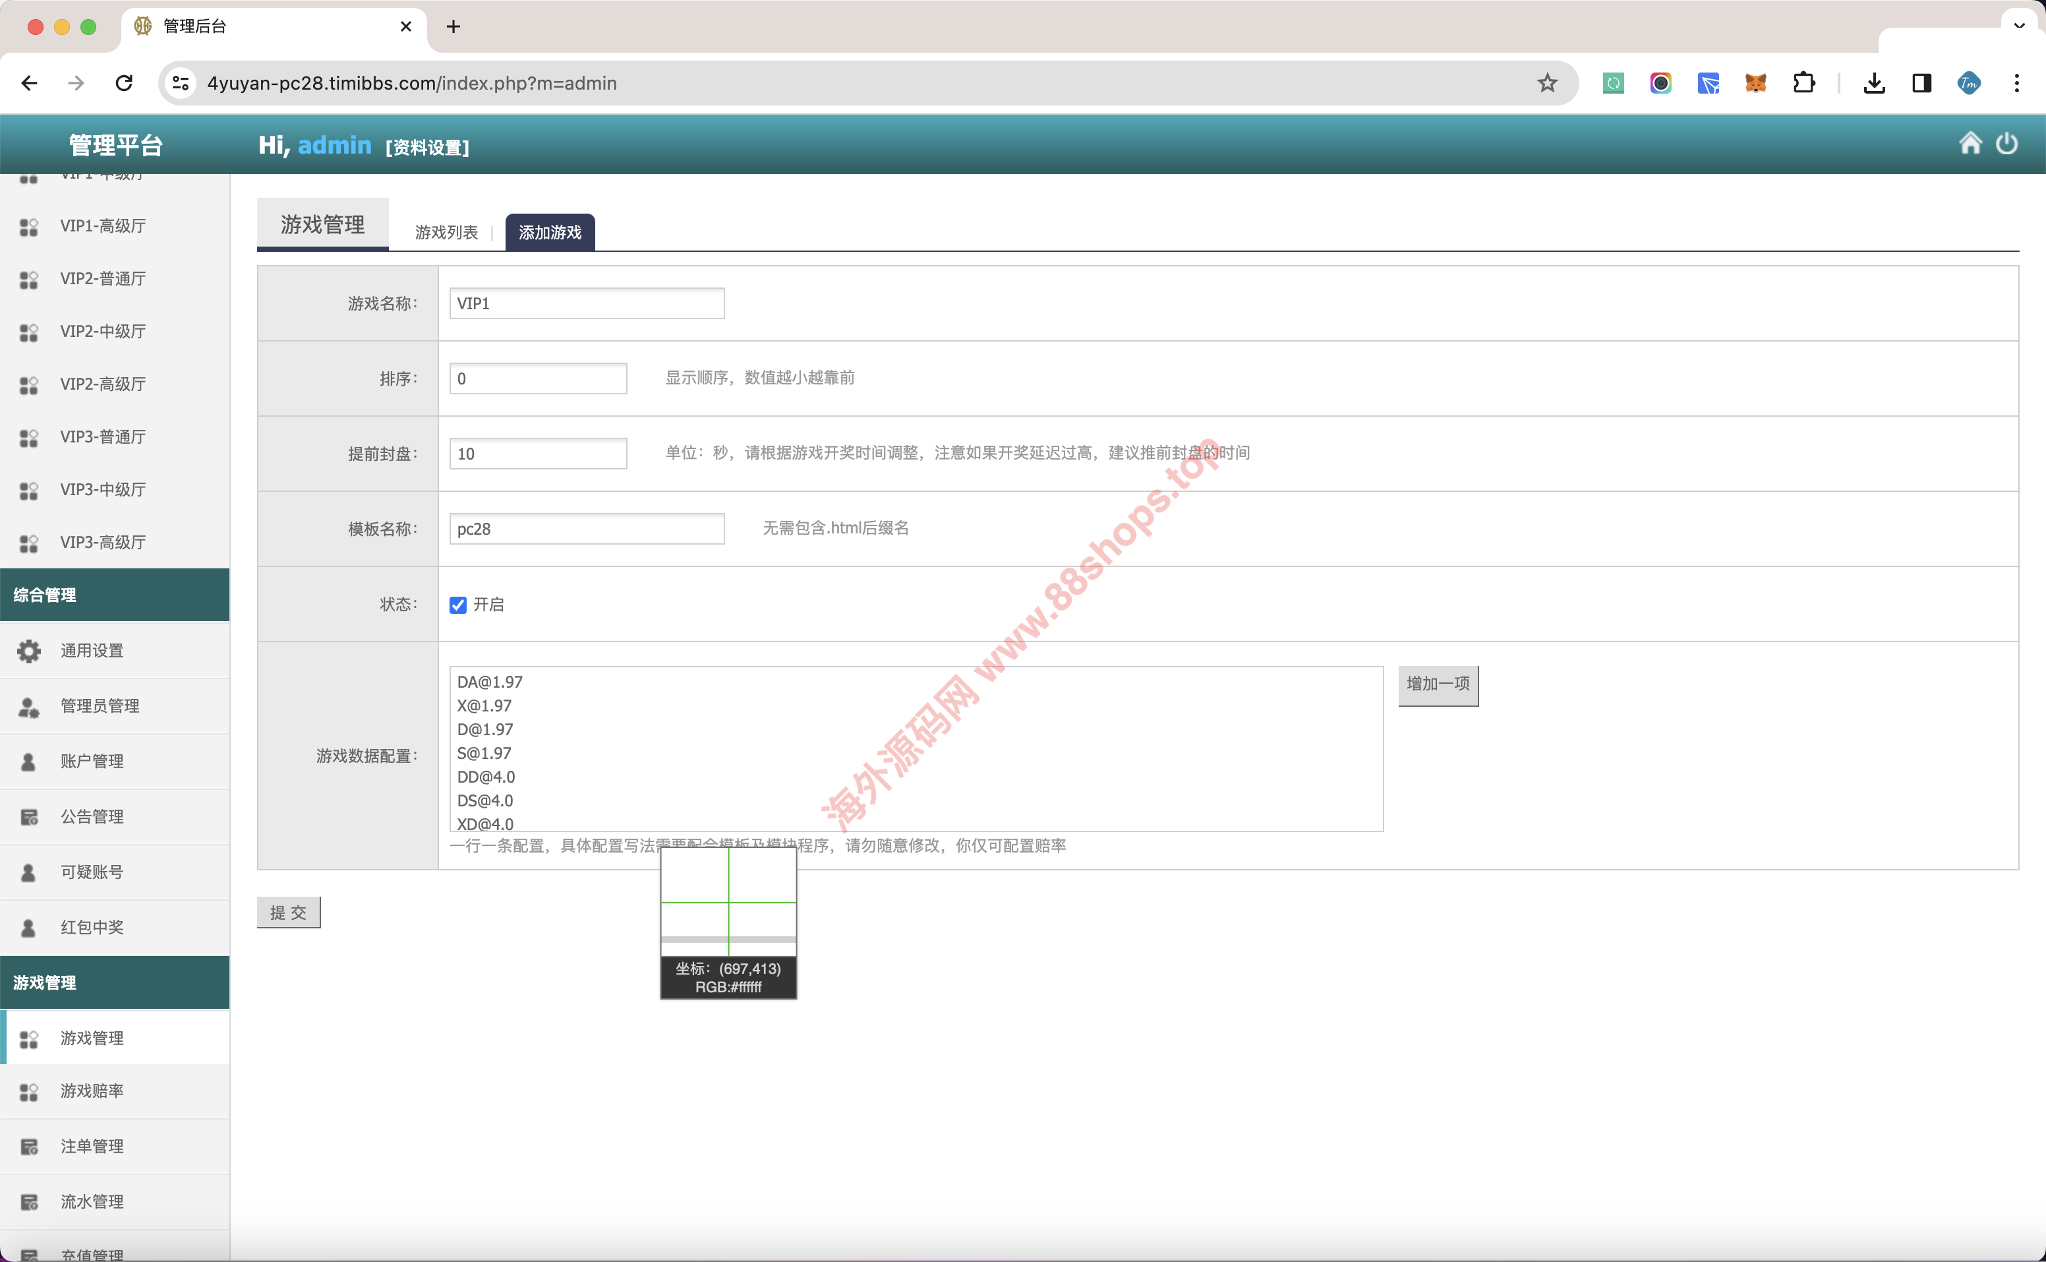Open MetaMask fox extension icon
Screen dimensions: 2046x1262
click(1755, 82)
